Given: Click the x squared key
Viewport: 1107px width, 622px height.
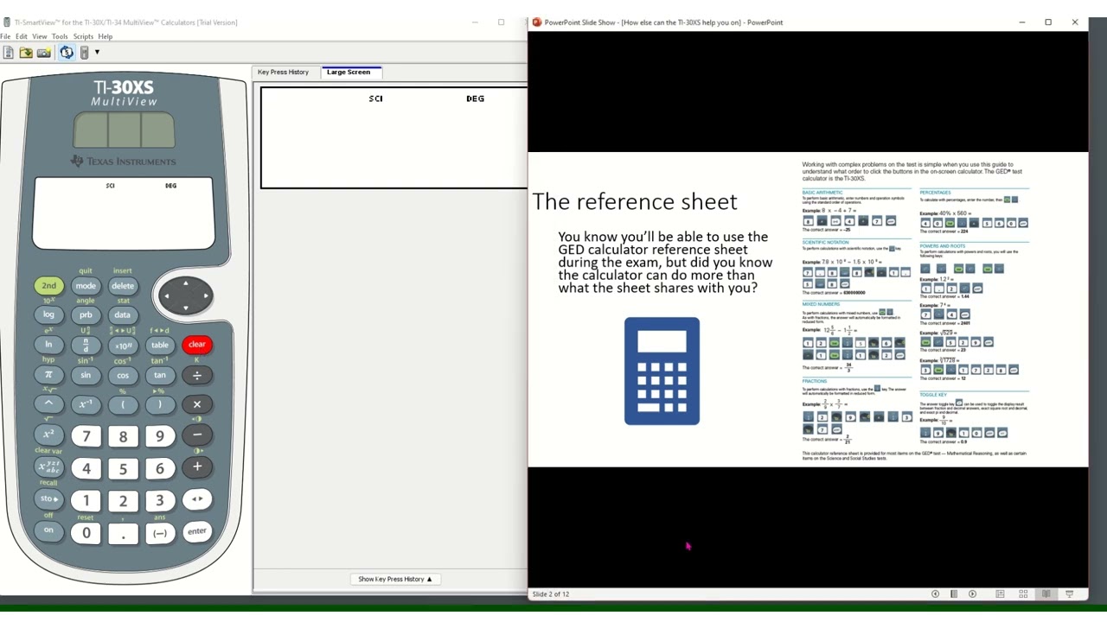Looking at the screenshot, I should (x=48, y=435).
